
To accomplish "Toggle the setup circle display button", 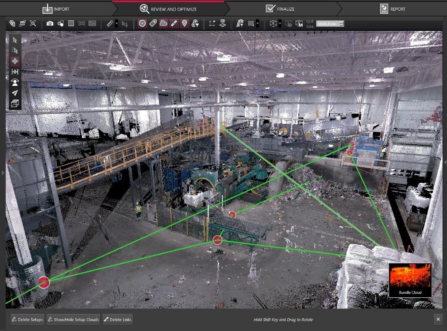I will (142, 23).
